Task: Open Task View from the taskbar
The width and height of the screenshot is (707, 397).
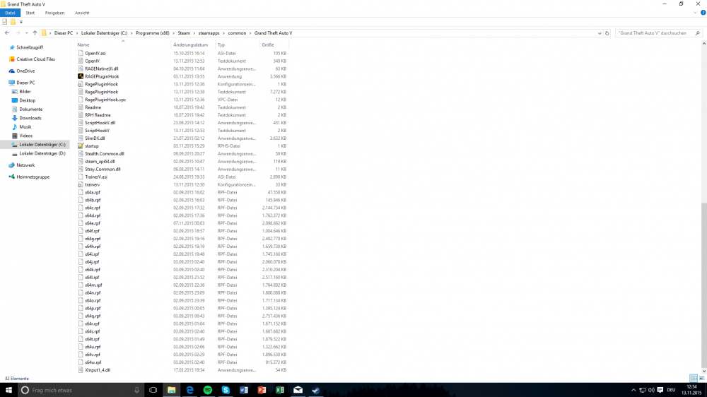Action: point(153,390)
